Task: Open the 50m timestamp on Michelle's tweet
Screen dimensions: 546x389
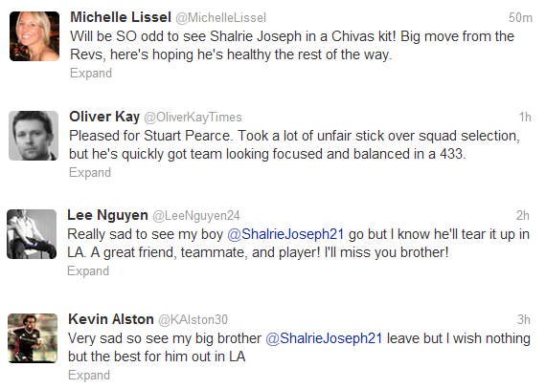Action: point(520,18)
